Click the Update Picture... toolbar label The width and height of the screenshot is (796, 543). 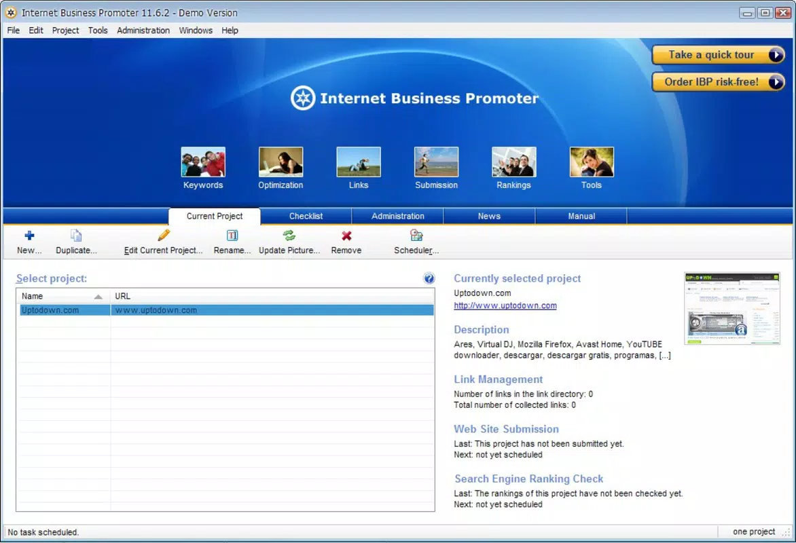[289, 250]
